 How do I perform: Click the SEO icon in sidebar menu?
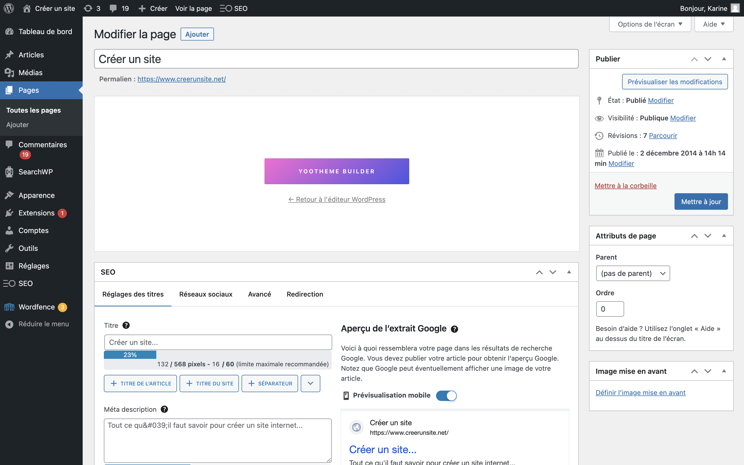(x=9, y=283)
